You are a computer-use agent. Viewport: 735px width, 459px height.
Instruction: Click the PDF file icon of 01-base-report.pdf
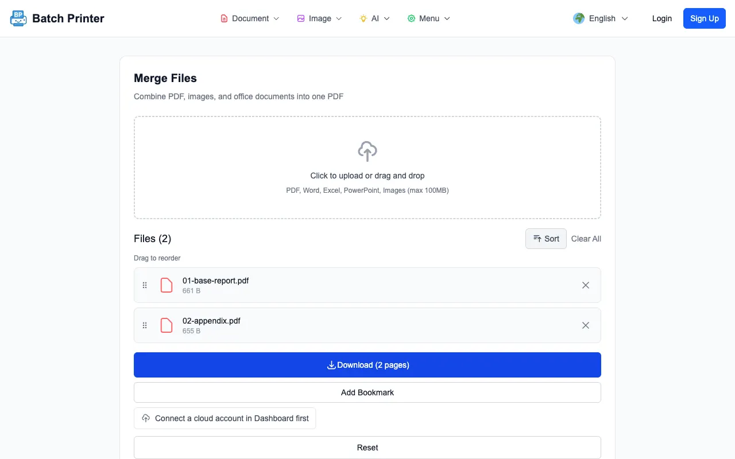(167, 285)
